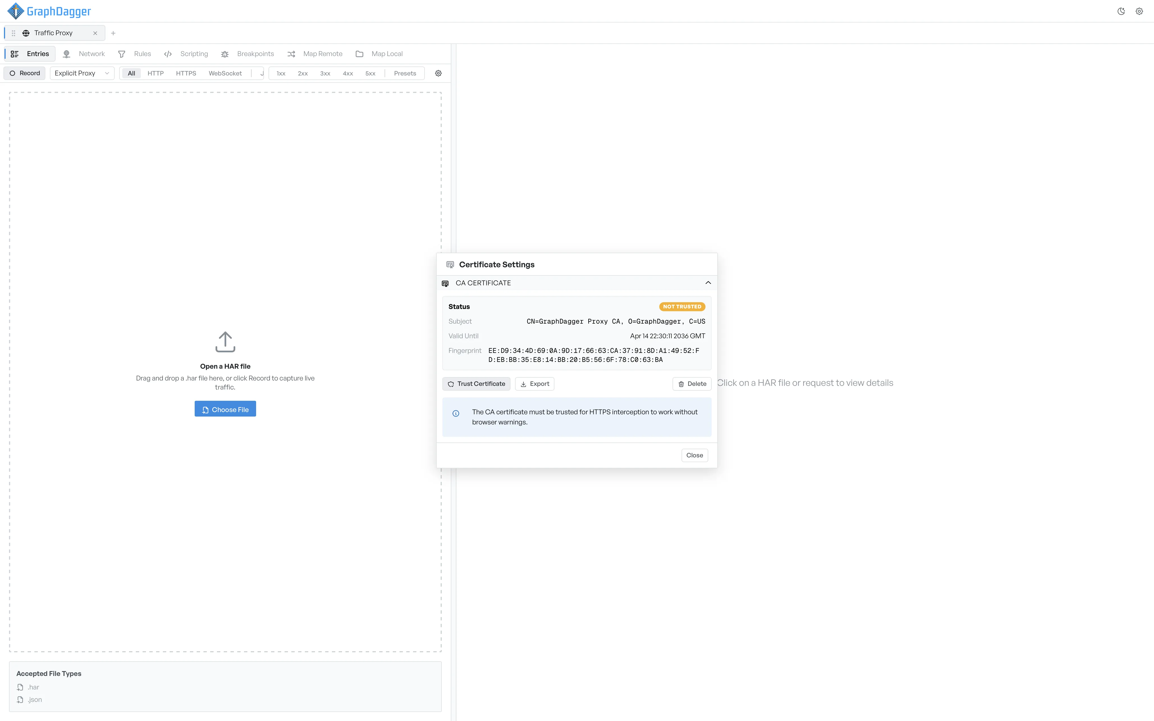The width and height of the screenshot is (1154, 721).
Task: Click the view details placeholder text
Action: [805, 383]
